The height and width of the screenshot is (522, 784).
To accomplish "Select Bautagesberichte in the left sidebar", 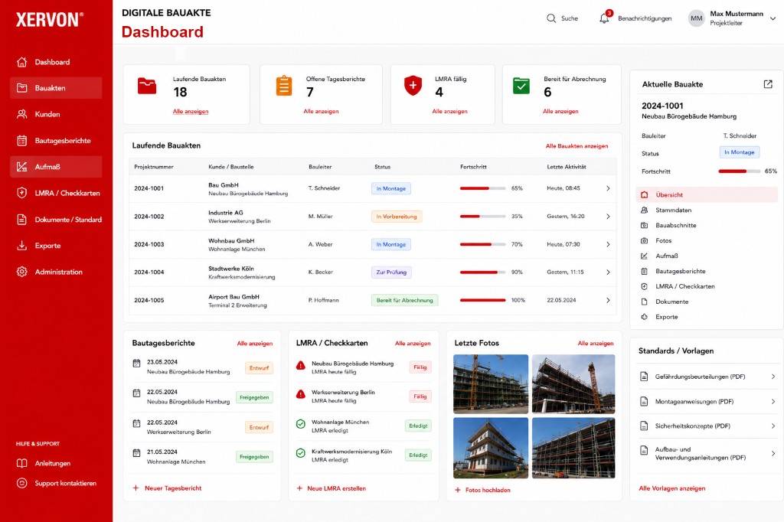I will [x=56, y=141].
